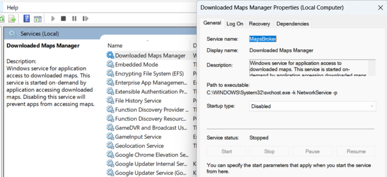Click the Stop button in Properties

click(269, 151)
